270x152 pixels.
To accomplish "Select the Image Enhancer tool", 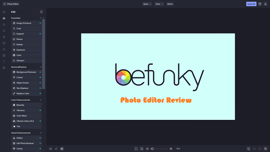I will (27, 23).
